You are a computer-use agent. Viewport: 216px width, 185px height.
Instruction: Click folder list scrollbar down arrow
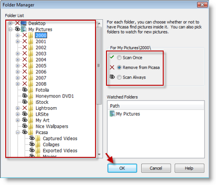(99, 154)
